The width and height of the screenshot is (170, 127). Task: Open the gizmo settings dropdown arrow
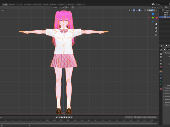(136, 10)
